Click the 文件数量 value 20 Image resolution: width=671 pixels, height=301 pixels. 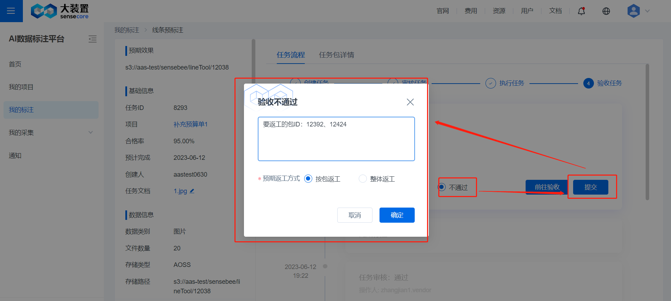[177, 248]
